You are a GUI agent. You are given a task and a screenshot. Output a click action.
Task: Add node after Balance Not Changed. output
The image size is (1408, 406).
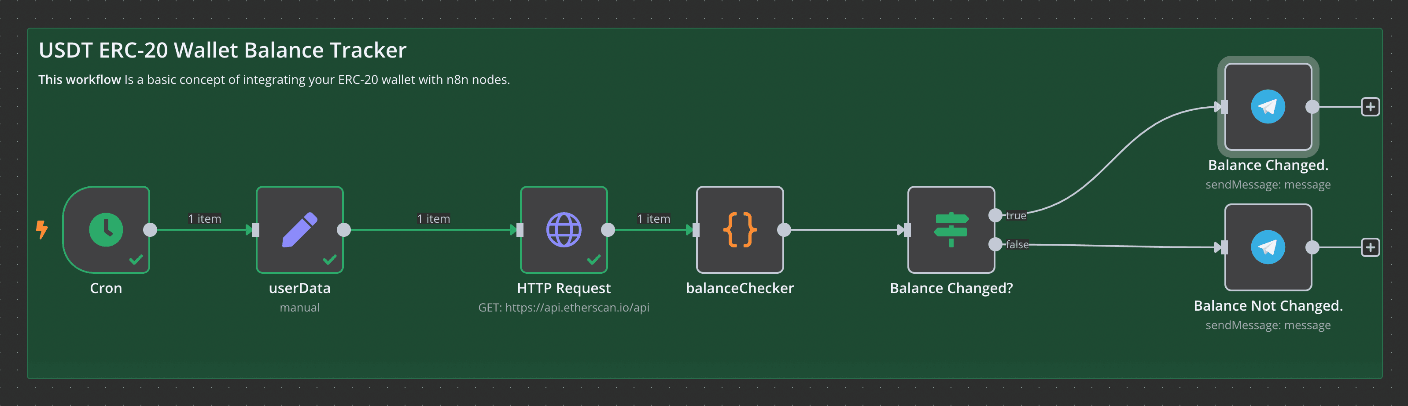(1370, 247)
